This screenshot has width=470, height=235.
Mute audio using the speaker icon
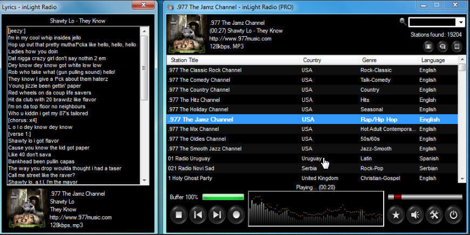point(415,215)
